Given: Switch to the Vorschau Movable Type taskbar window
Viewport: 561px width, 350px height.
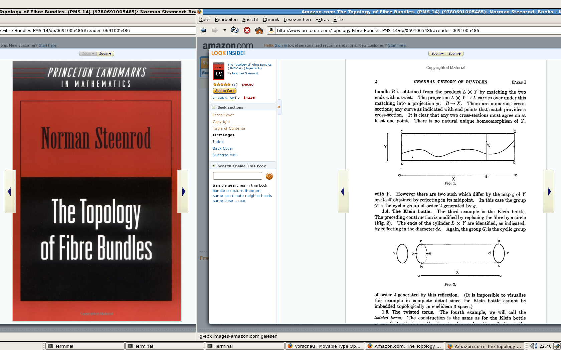Looking at the screenshot, I should [x=324, y=346].
